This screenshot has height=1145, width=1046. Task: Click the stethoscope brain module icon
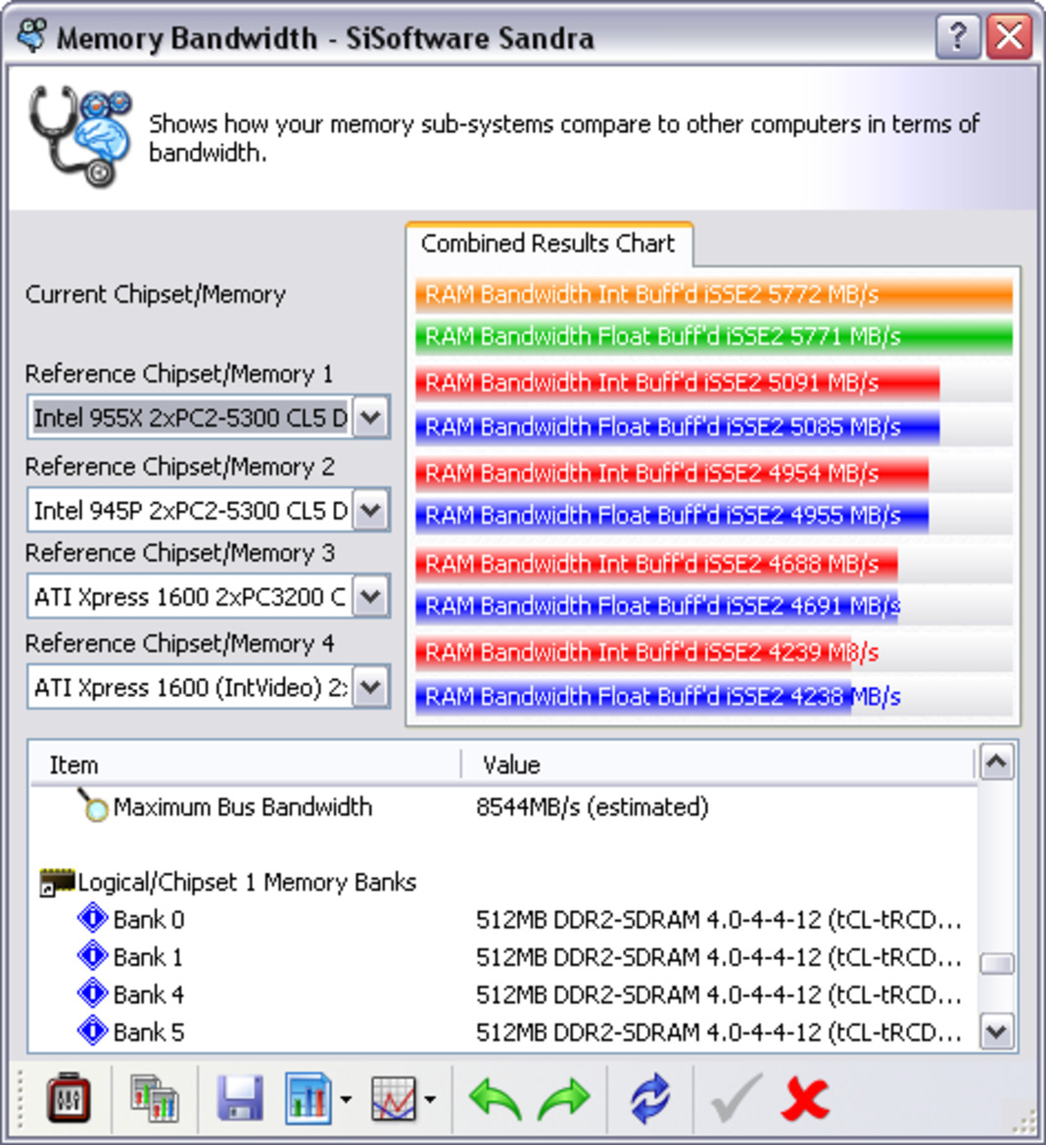coord(79,136)
